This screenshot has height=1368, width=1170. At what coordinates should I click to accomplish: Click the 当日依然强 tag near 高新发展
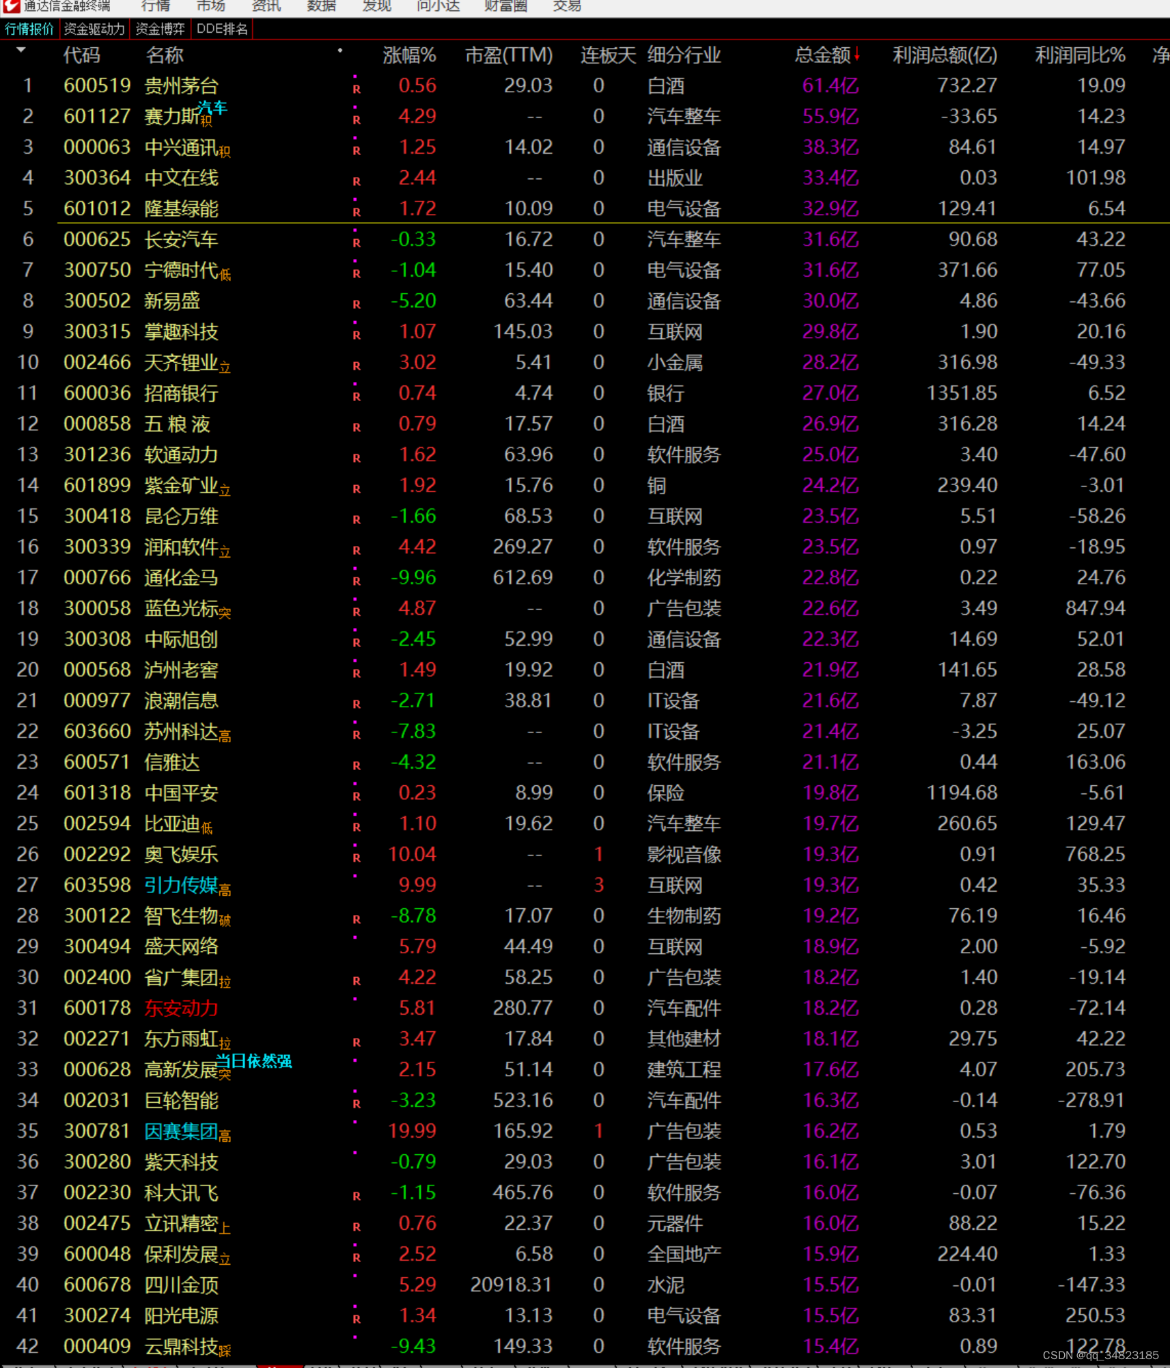point(253,1061)
